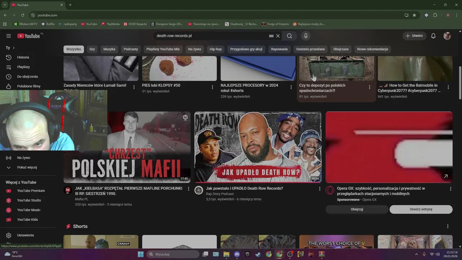Open Windows Start menu

(x=141, y=254)
